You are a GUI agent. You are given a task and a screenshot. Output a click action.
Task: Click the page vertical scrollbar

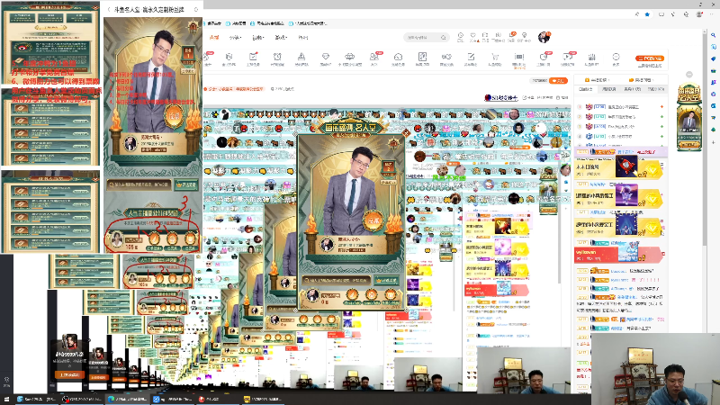(x=706, y=138)
